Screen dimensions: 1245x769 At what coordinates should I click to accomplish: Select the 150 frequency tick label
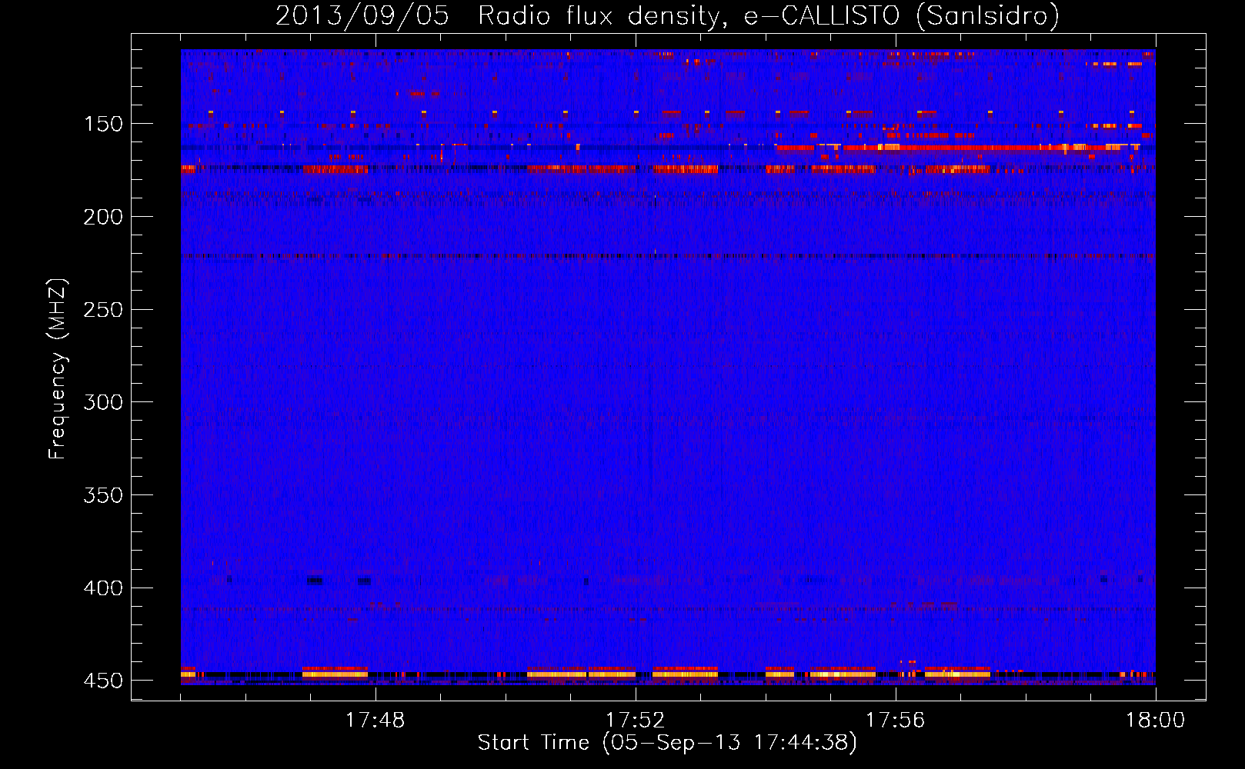pyautogui.click(x=103, y=124)
